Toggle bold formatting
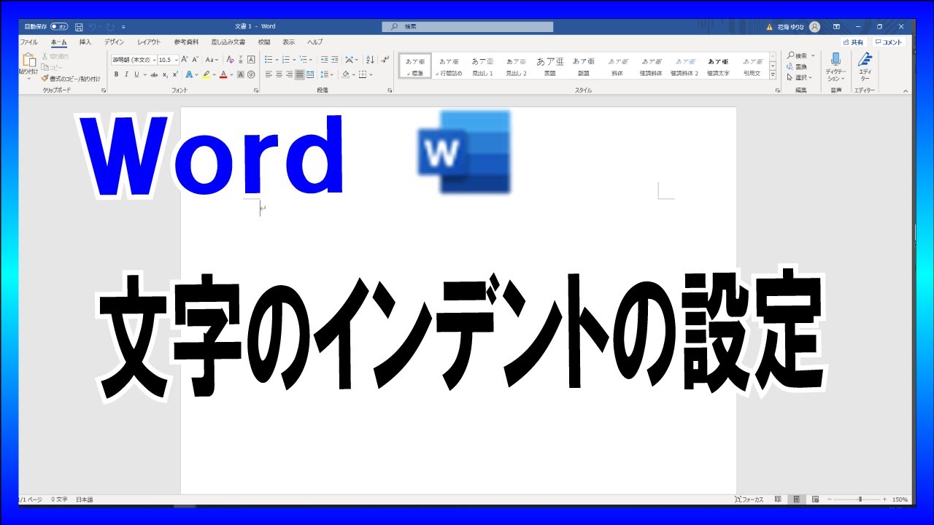This screenshot has height=525, width=934. (x=116, y=74)
